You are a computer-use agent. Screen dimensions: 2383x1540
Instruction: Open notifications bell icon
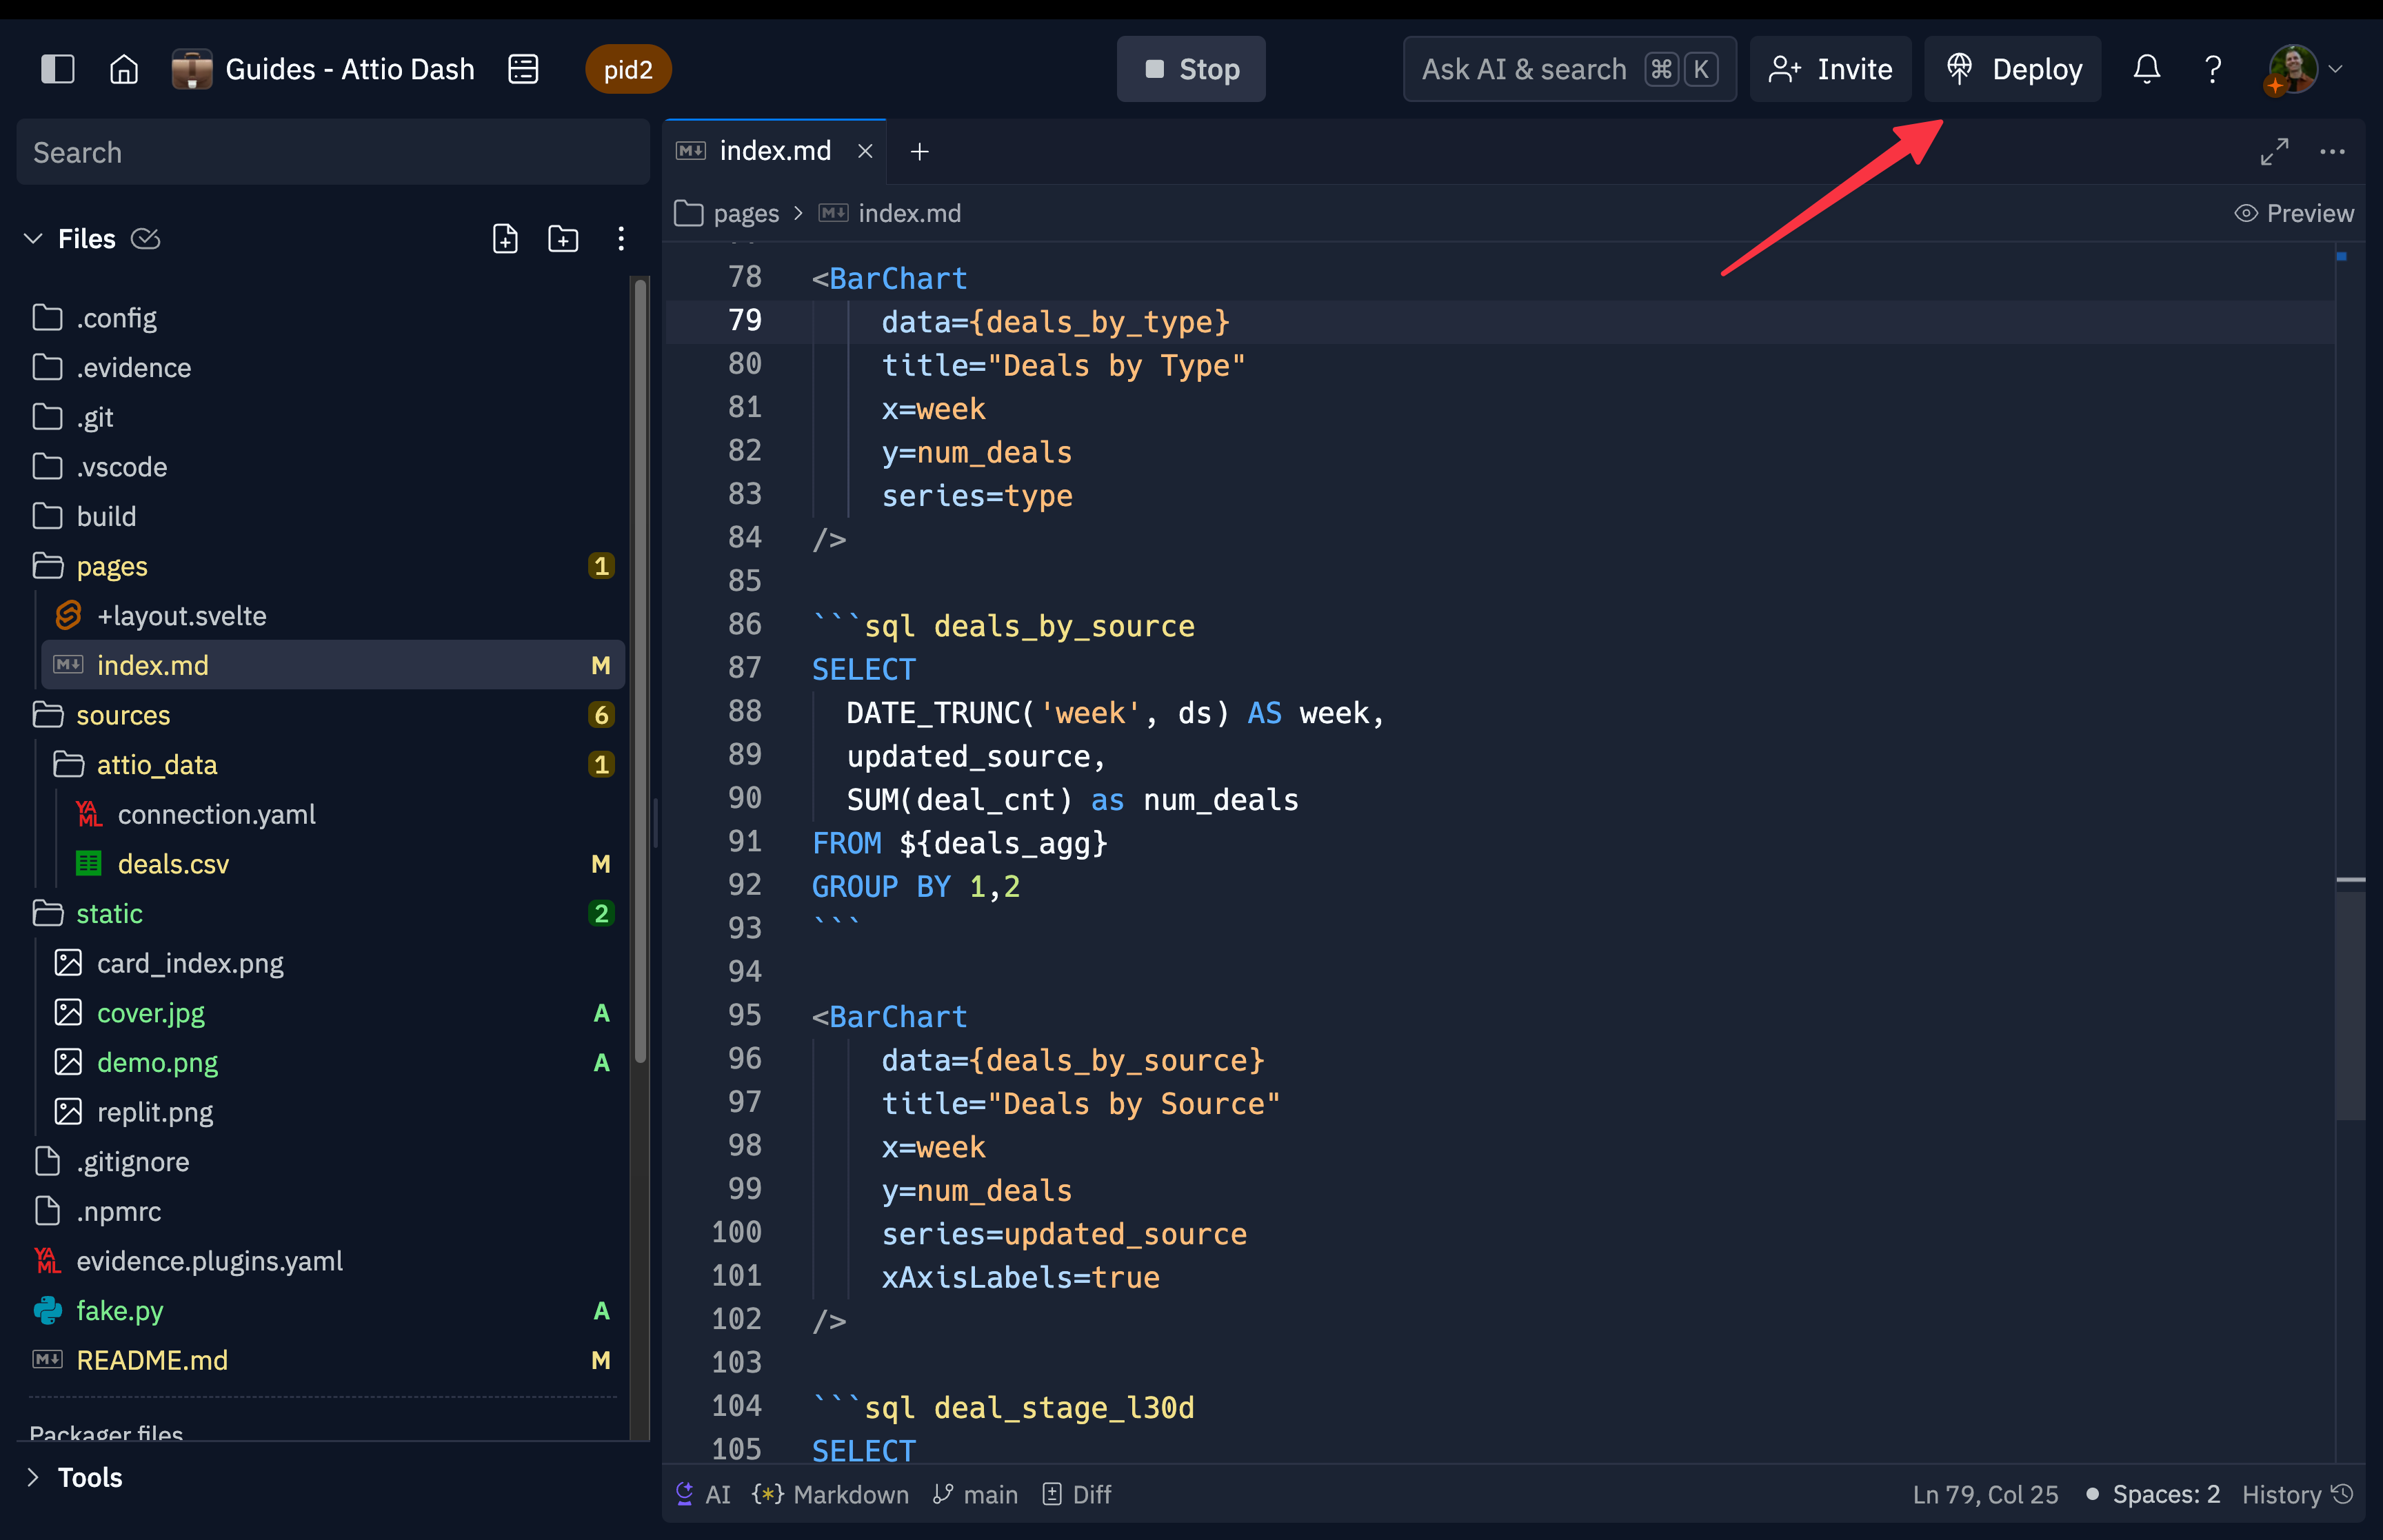click(x=2146, y=68)
